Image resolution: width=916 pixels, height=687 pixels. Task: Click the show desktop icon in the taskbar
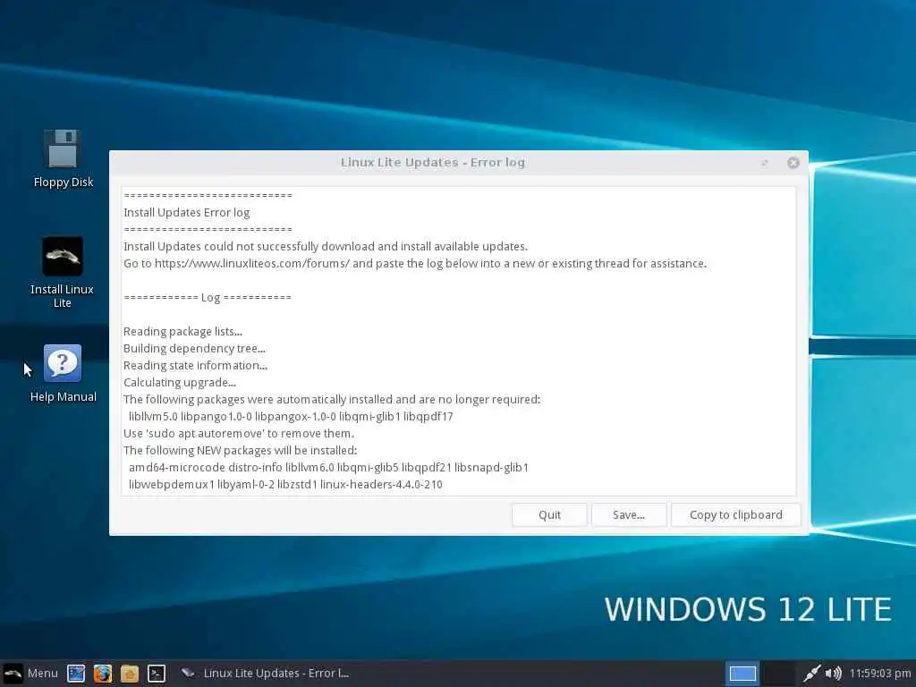[76, 673]
